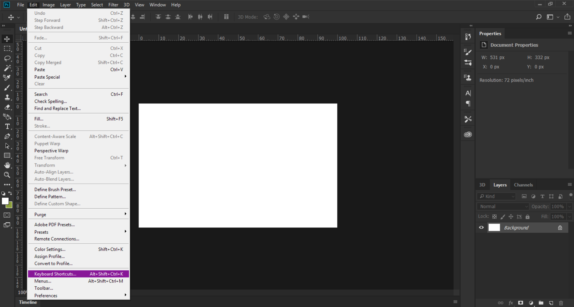Select the Paint Bucket tool

[x=7, y=117]
